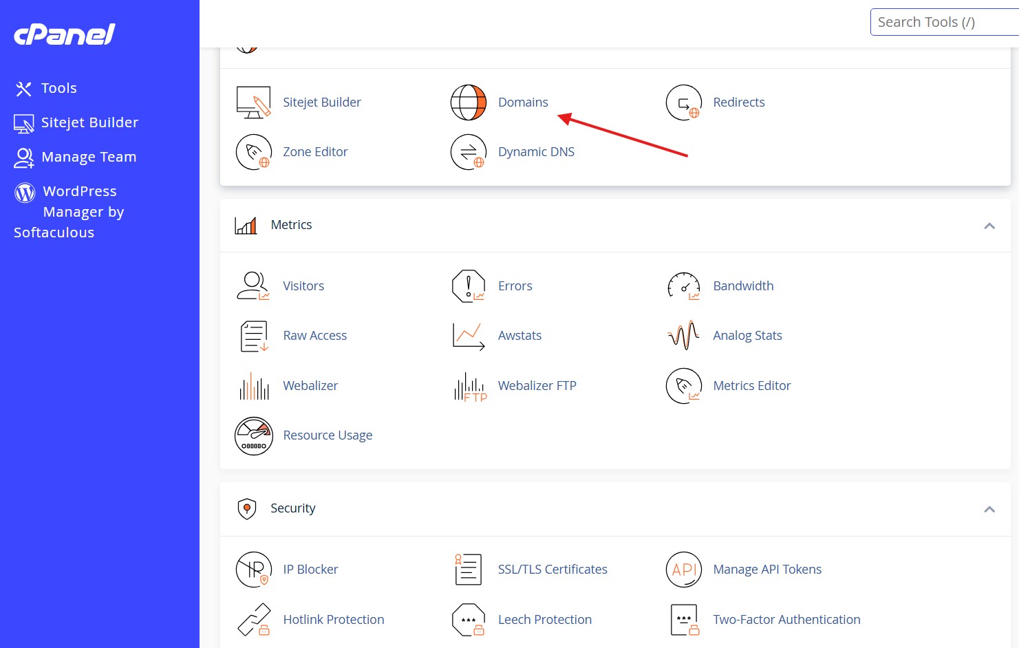The width and height of the screenshot is (1019, 648).
Task: Click the Dynamic DNS arrows icon
Action: coord(469,152)
